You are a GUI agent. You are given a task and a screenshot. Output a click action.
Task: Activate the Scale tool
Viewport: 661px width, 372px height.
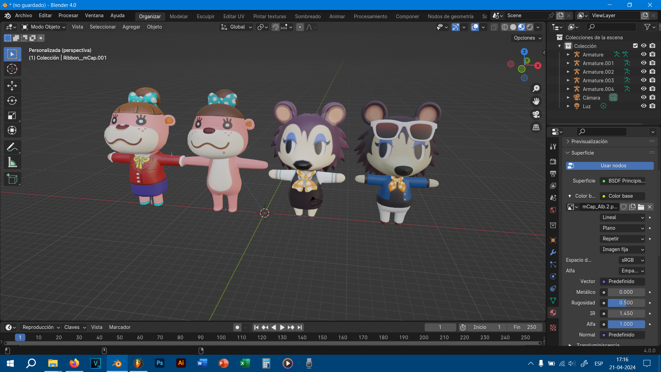12,115
